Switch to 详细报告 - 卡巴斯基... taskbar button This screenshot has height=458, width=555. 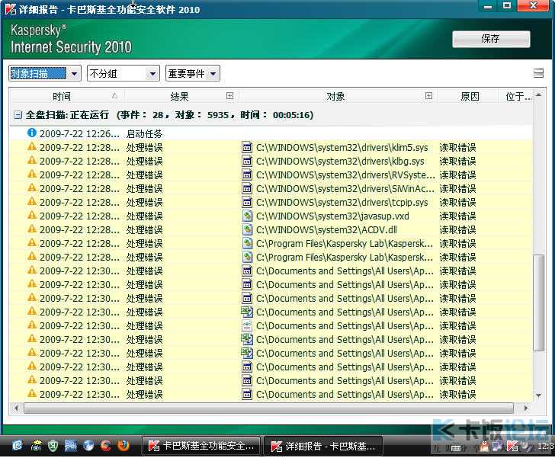click(322, 446)
